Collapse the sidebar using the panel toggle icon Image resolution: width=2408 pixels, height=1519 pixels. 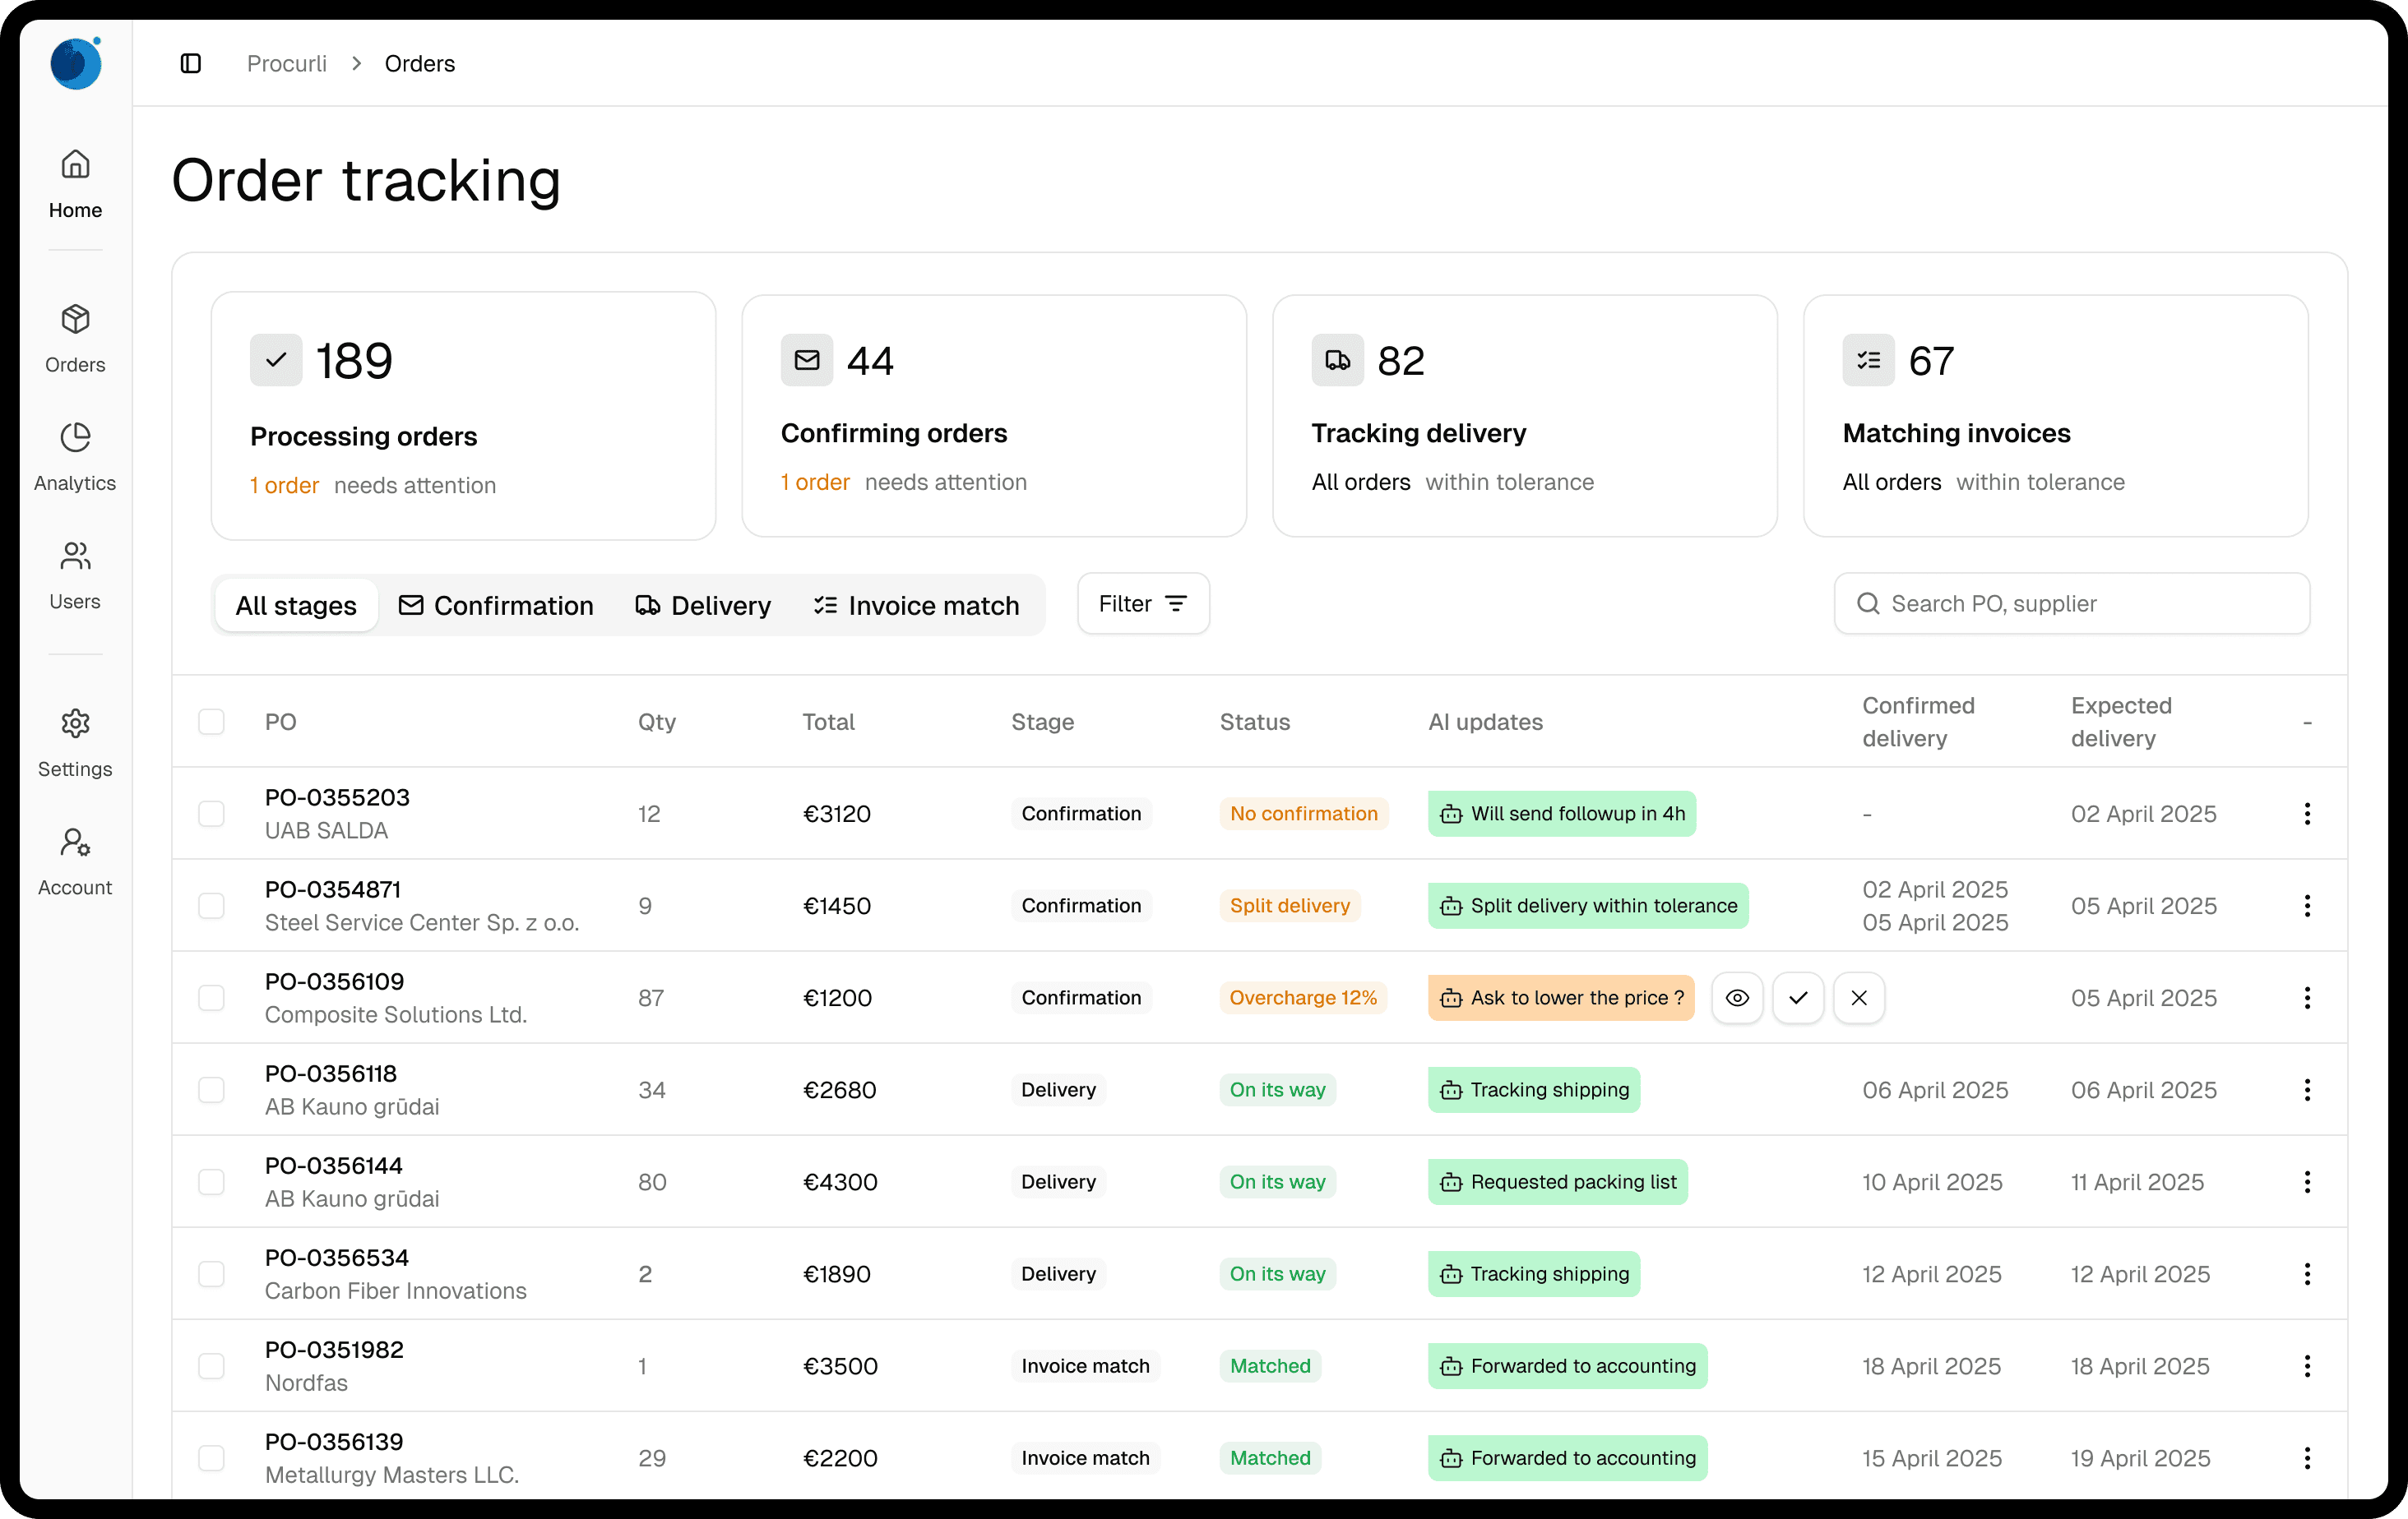coord(190,63)
